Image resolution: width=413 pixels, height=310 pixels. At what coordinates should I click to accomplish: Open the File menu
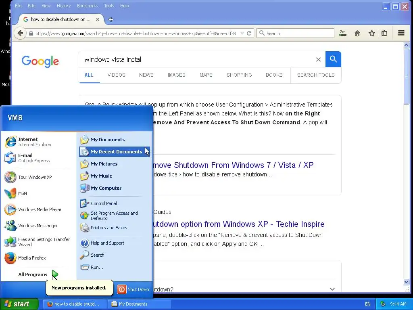click(x=18, y=6)
